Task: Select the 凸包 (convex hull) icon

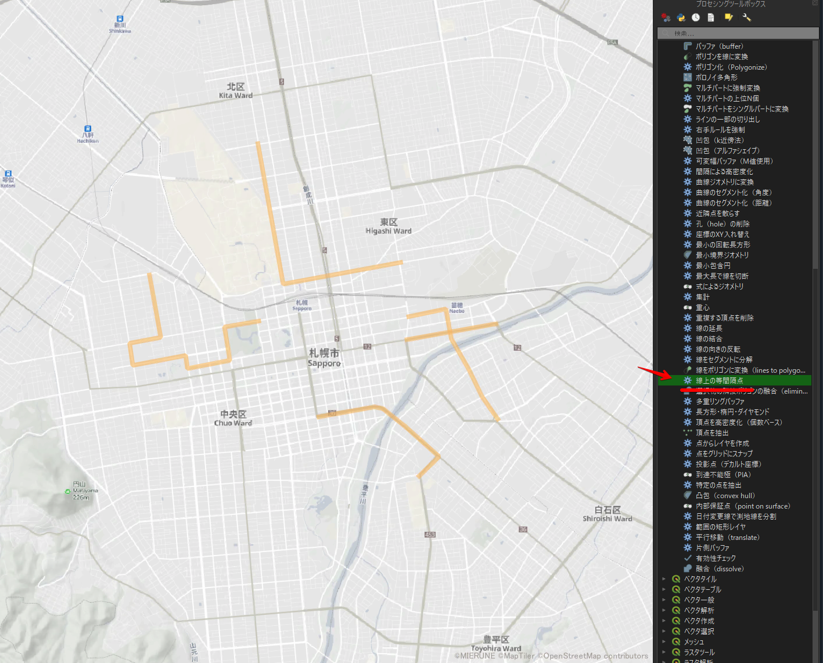Action: coord(688,495)
